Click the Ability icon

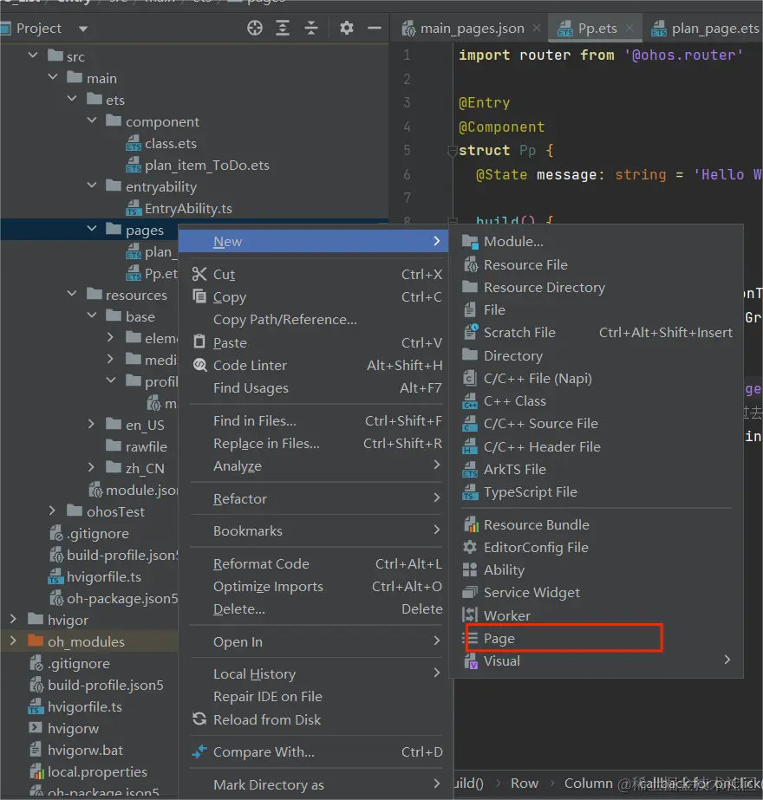point(470,570)
